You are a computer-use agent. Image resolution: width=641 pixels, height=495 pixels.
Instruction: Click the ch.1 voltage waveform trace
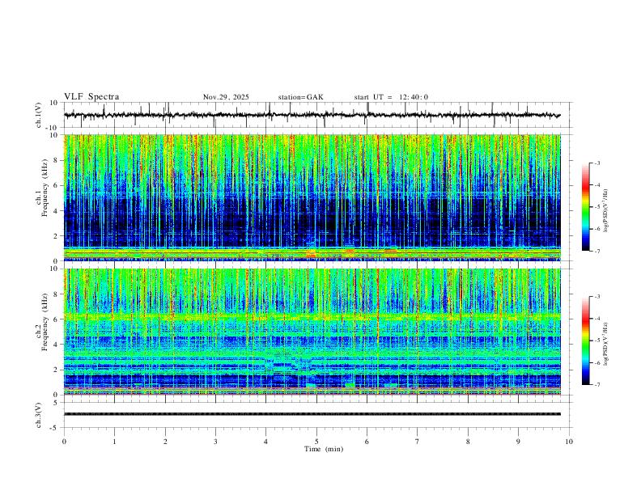[312, 115]
